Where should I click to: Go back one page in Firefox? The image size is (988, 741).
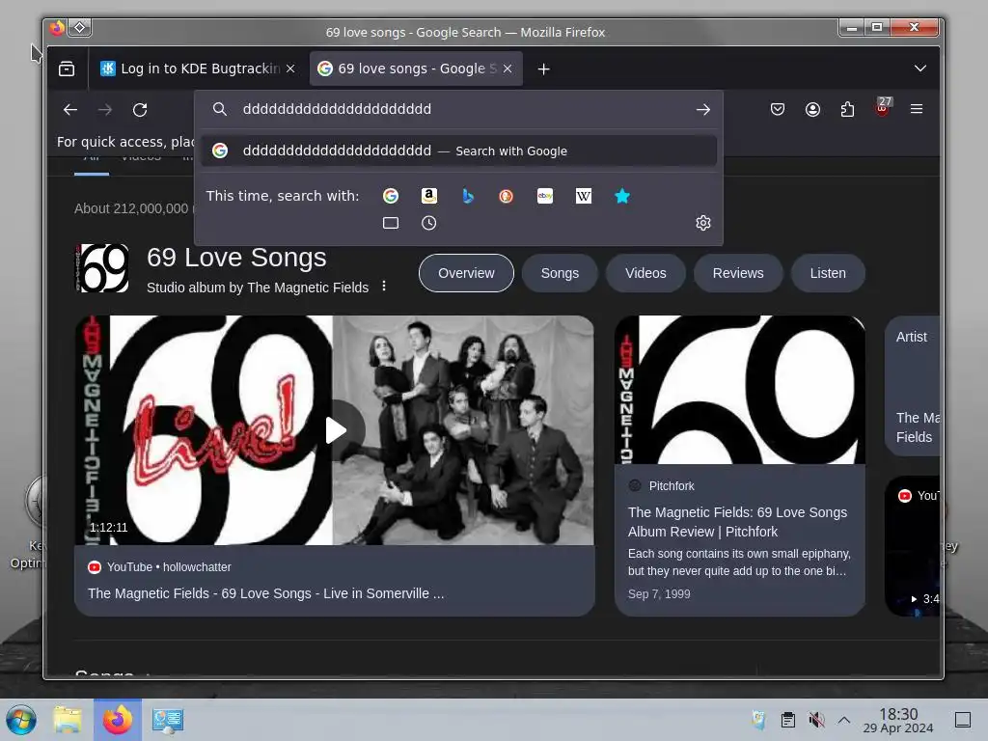tap(70, 110)
